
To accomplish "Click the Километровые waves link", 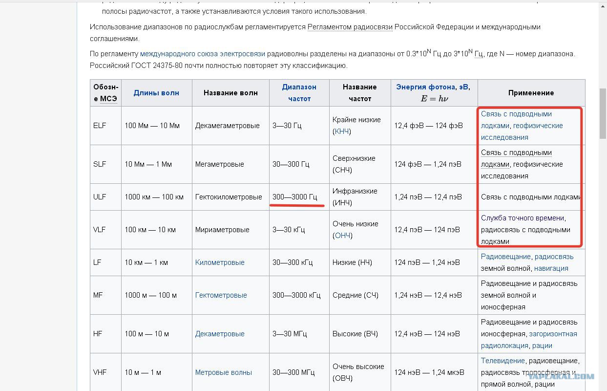I will click(x=220, y=262).
